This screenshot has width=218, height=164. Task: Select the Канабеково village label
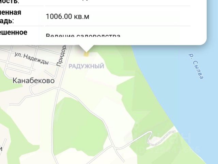coord(33,81)
